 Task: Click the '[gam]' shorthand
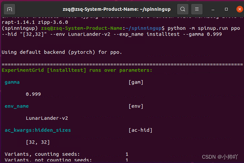[136, 82]
